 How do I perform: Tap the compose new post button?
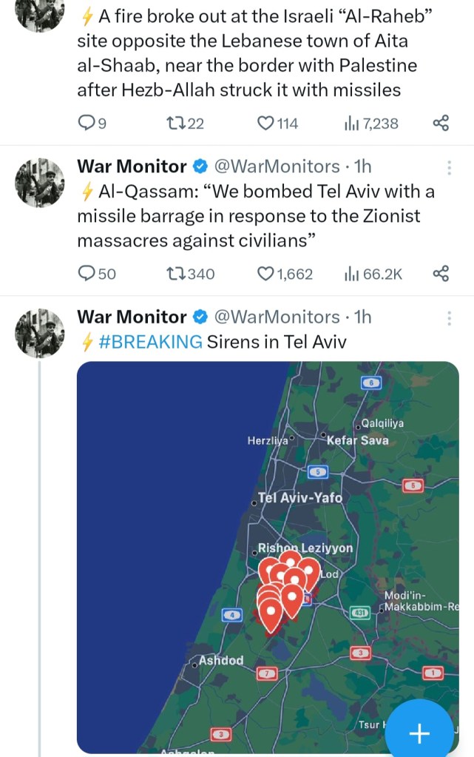click(419, 732)
